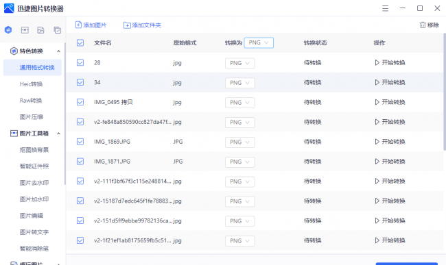The height and width of the screenshot is (265, 446).
Task: Open the PNG format dropdown for file 28
Action: [239, 63]
